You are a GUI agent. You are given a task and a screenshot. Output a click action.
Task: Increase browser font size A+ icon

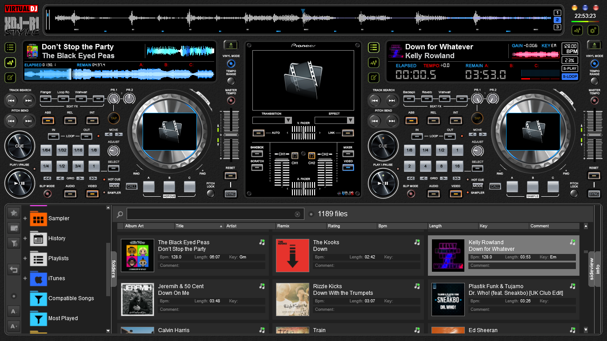[x=14, y=326]
